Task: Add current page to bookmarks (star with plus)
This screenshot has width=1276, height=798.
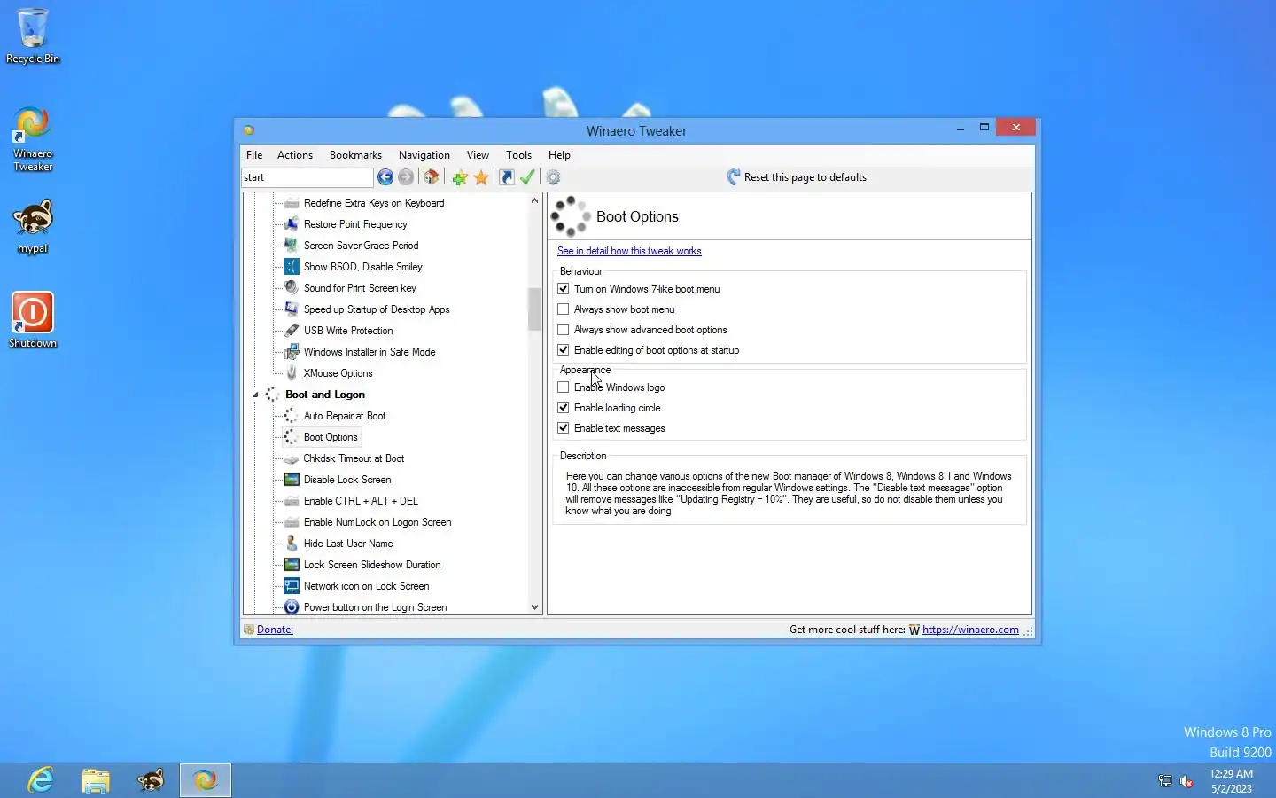Action: pyautogui.click(x=460, y=177)
